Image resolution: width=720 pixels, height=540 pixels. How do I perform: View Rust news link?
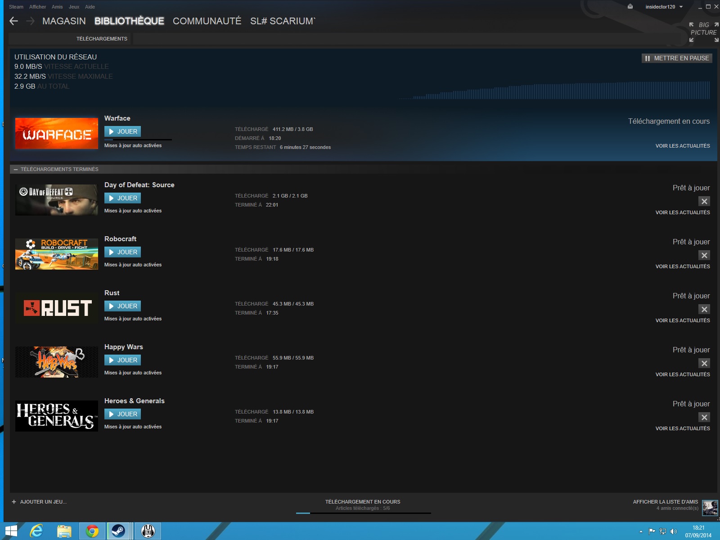683,320
